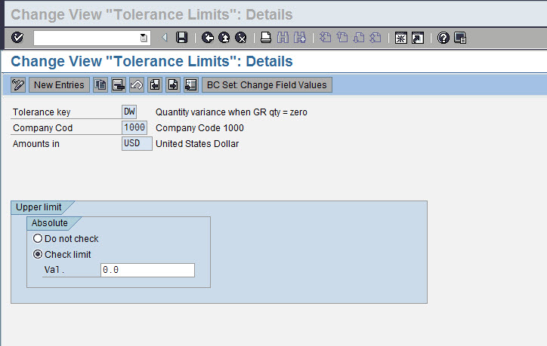Image resolution: width=547 pixels, height=346 pixels.
Task: Go to the next entry icon
Action: (173, 85)
